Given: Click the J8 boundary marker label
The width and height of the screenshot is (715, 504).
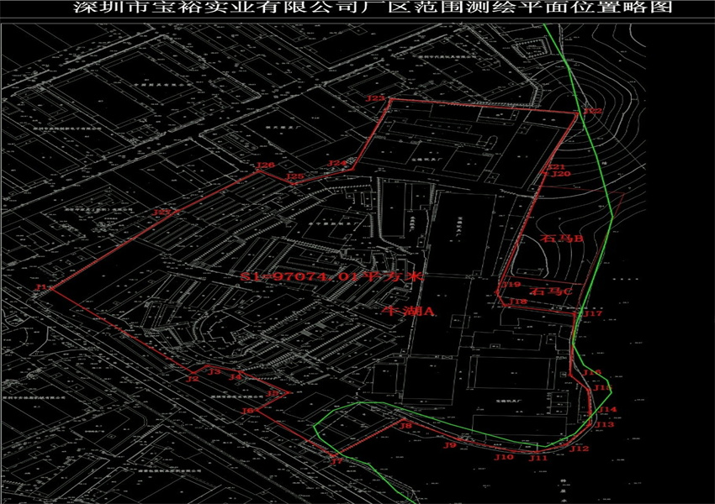Looking at the screenshot, I should tap(405, 426).
